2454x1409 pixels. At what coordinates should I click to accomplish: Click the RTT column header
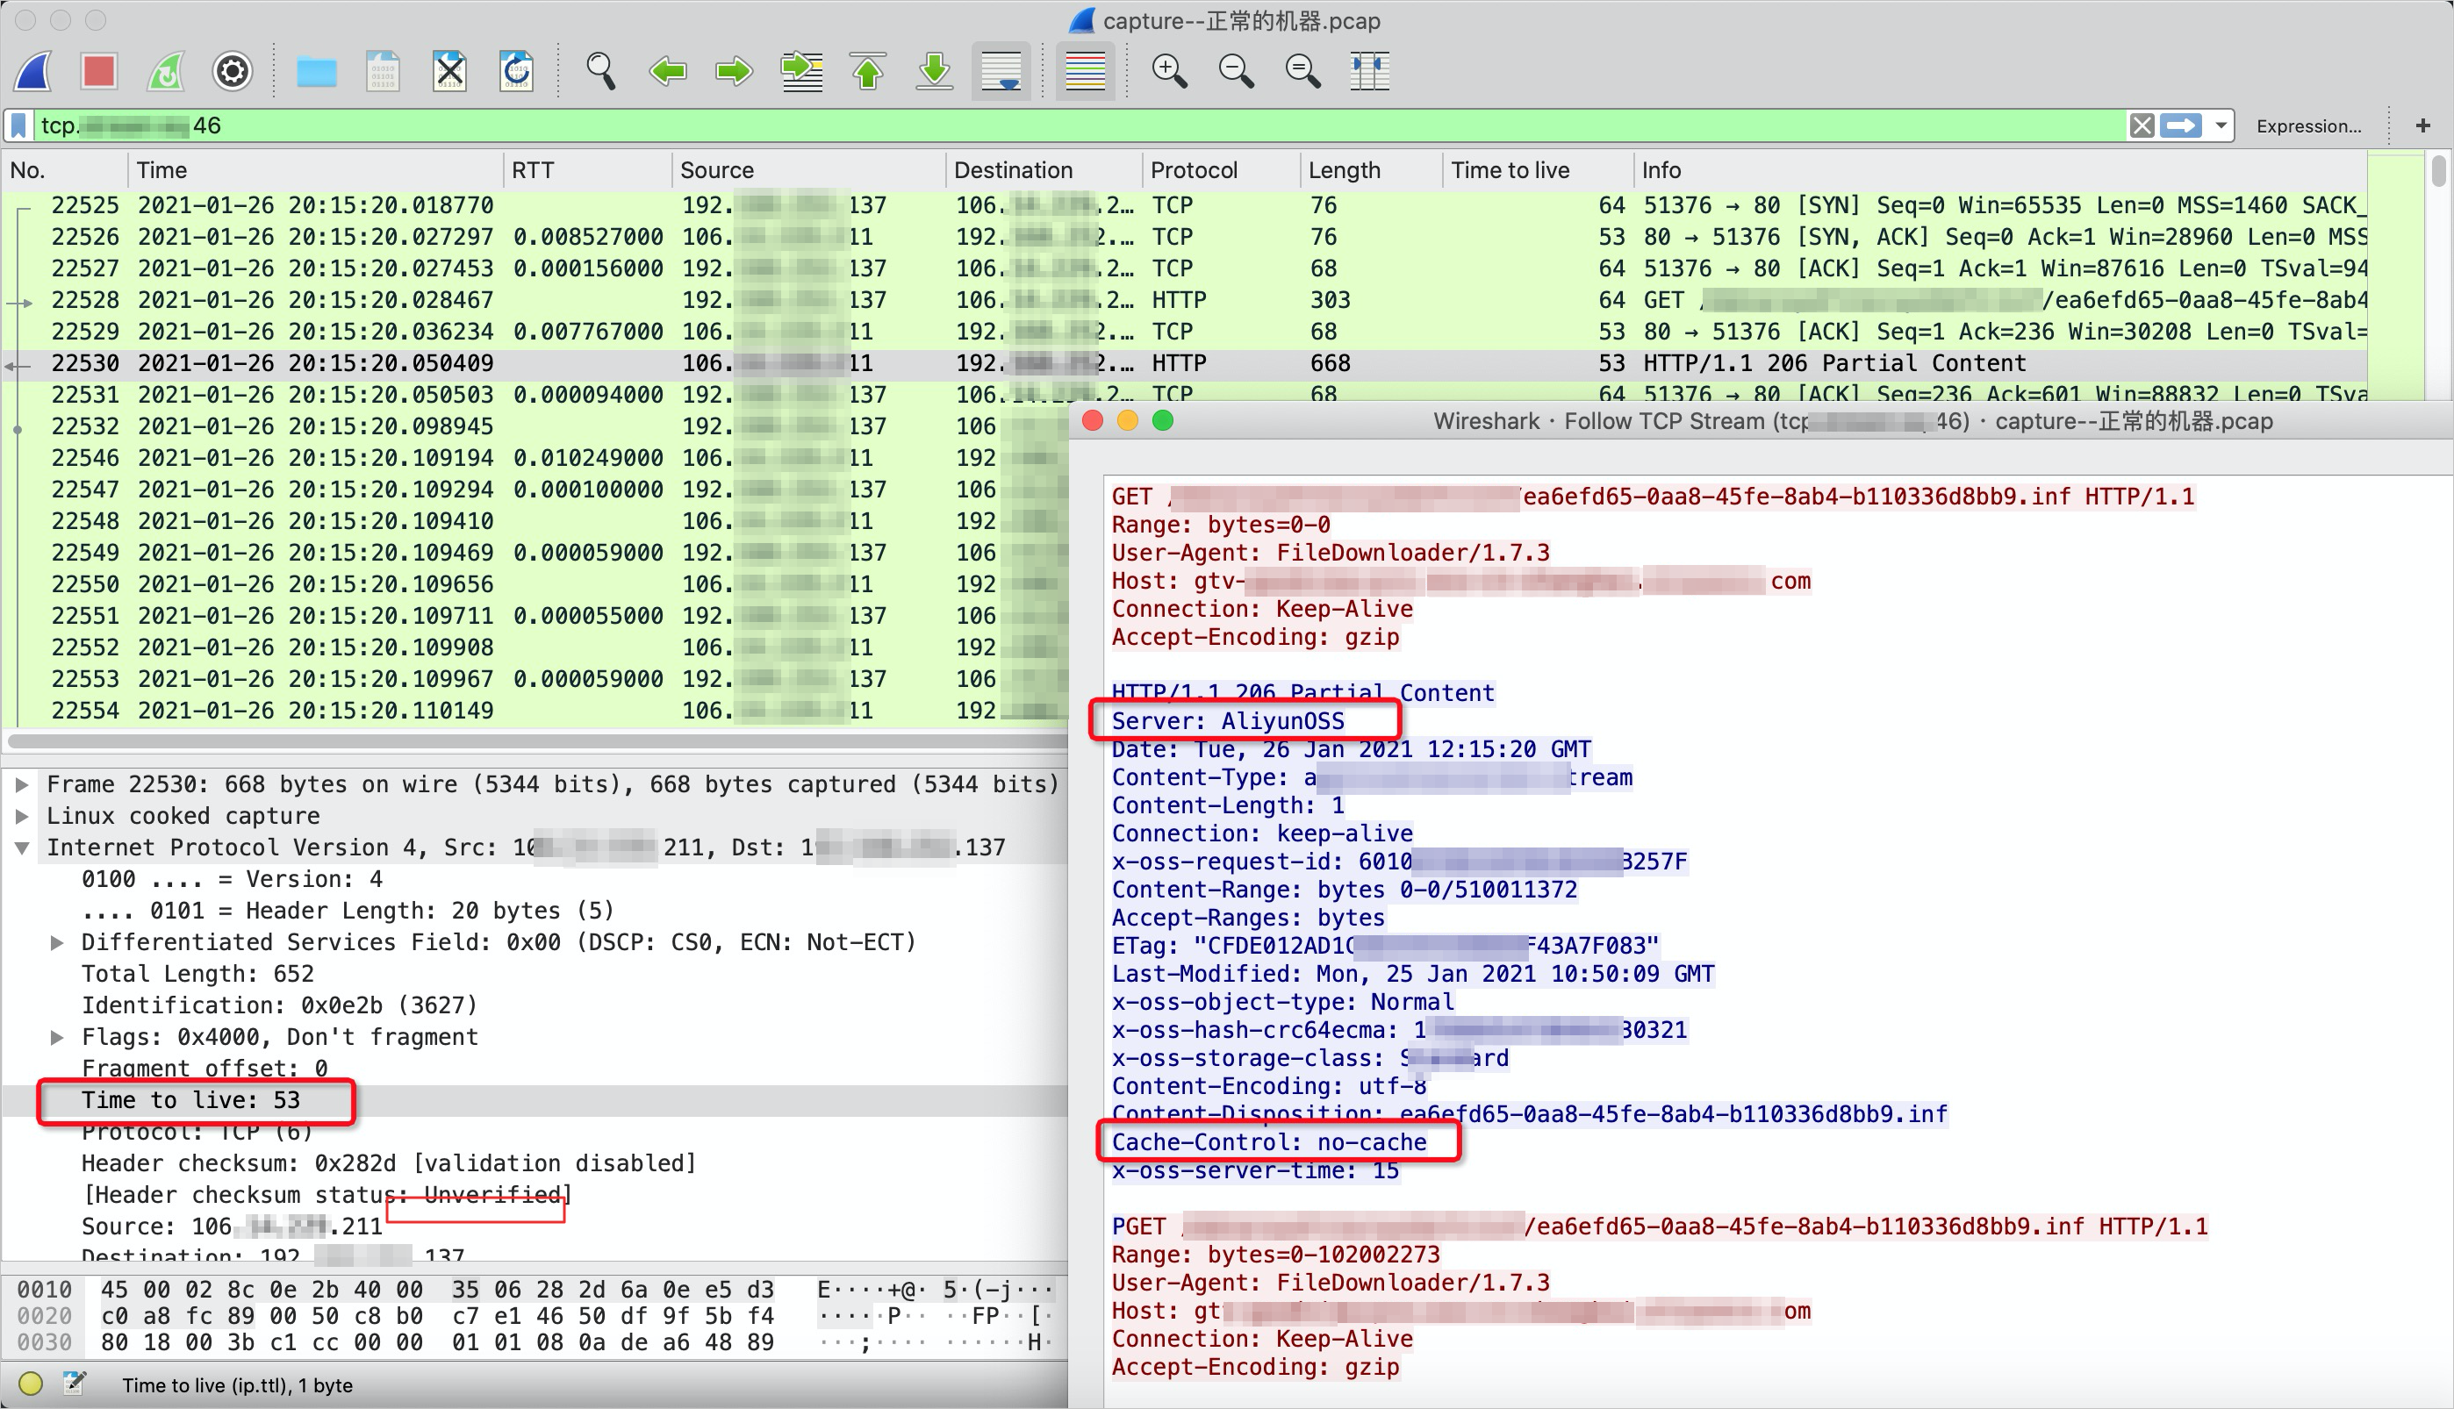pos(533,170)
